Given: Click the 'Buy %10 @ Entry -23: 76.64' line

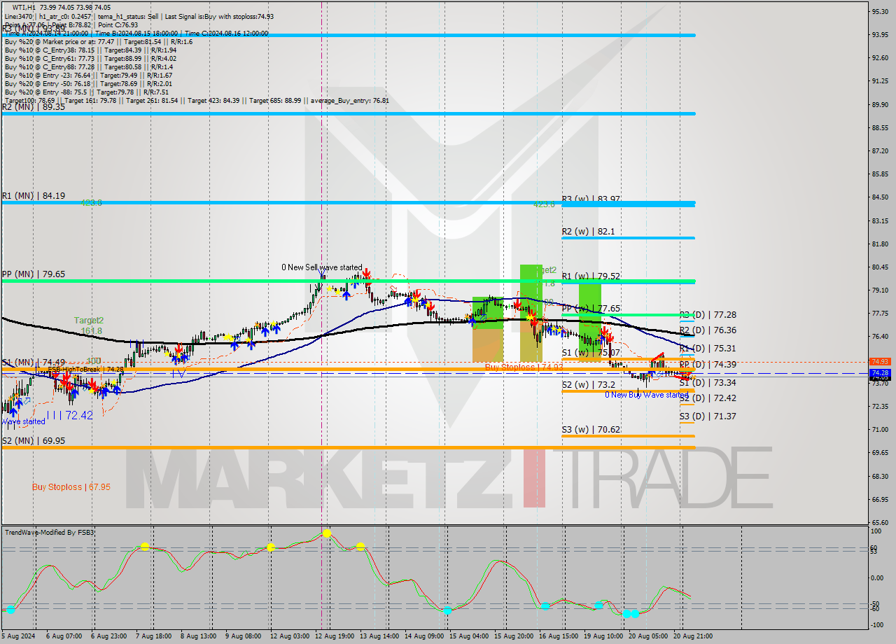Looking at the screenshot, I should click(x=88, y=75).
